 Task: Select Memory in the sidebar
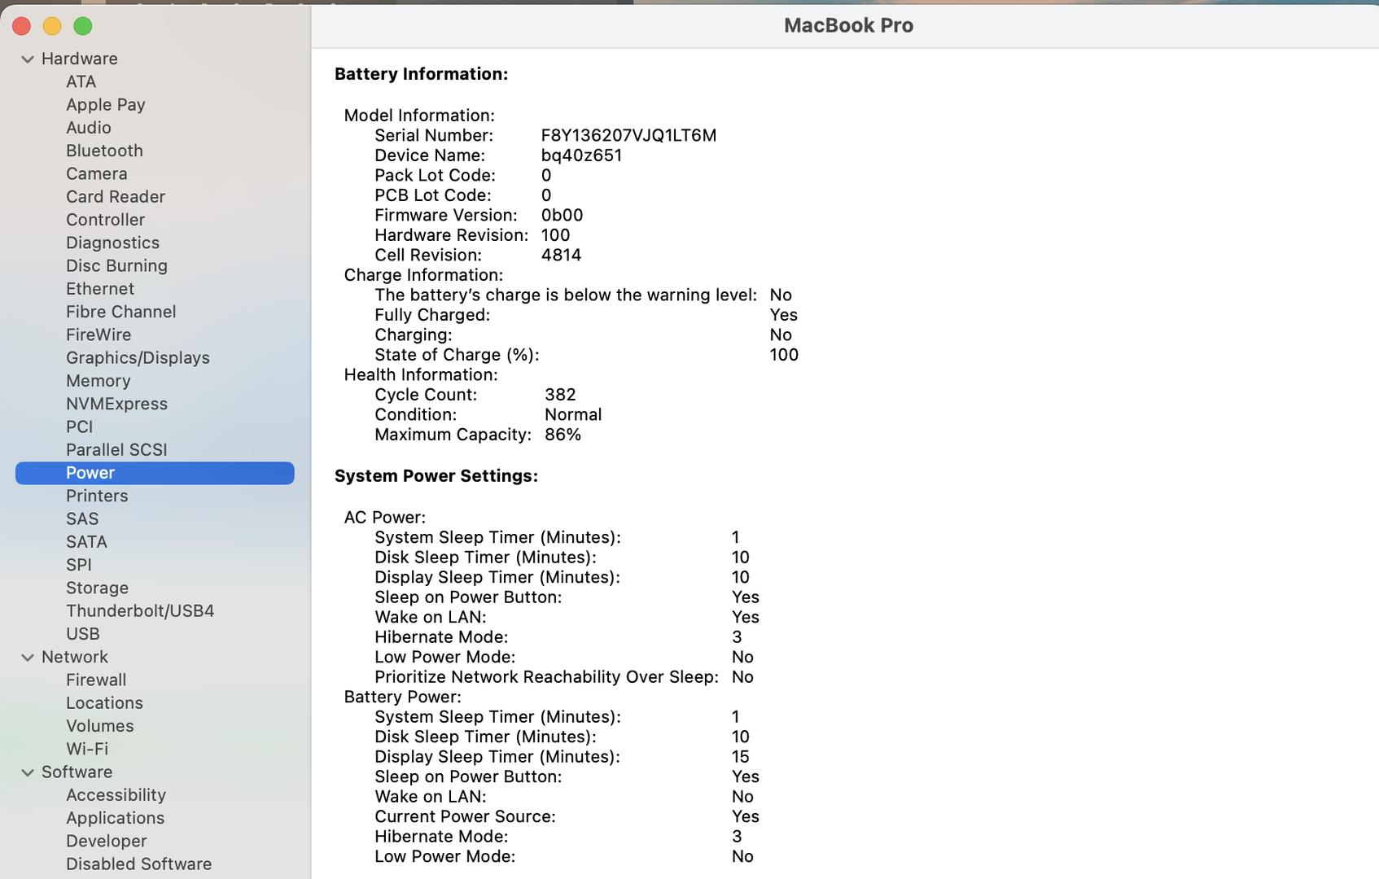coord(98,381)
